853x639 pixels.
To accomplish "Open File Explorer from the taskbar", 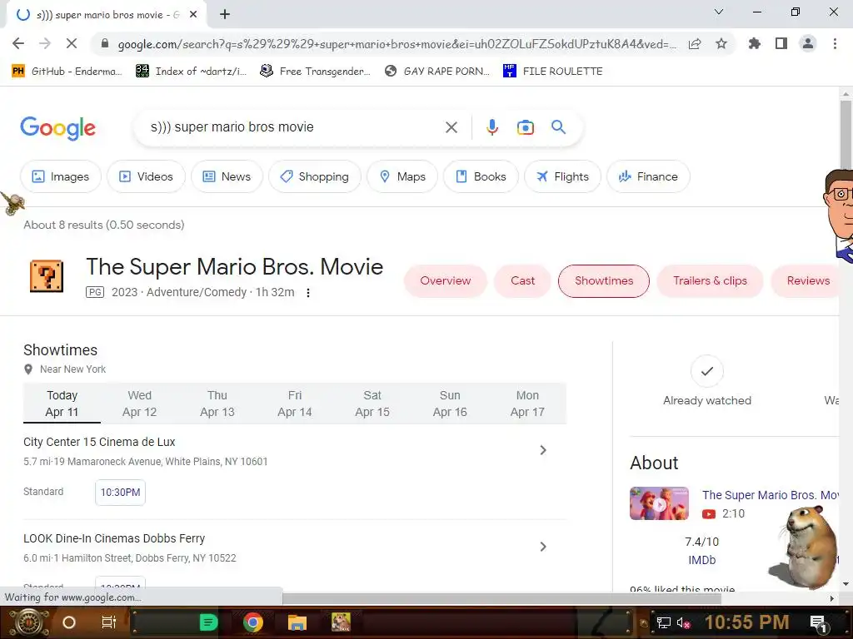I will [x=297, y=622].
